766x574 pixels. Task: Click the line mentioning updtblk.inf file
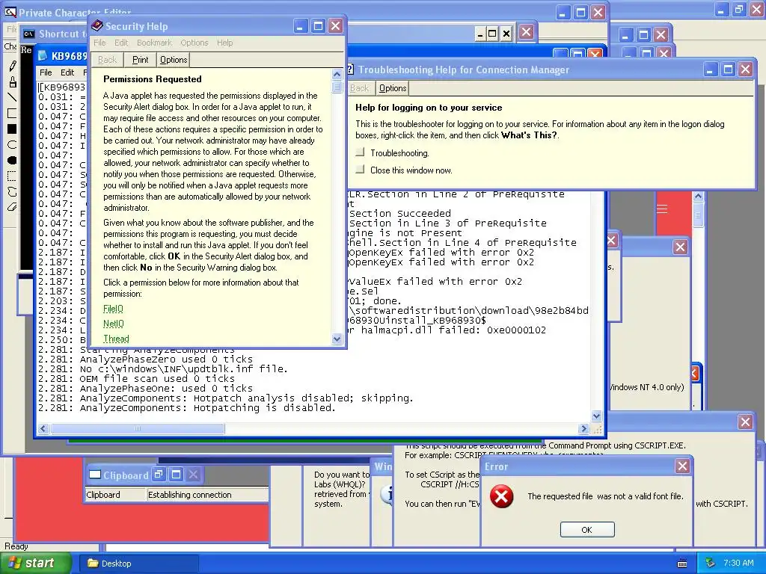[x=163, y=369]
